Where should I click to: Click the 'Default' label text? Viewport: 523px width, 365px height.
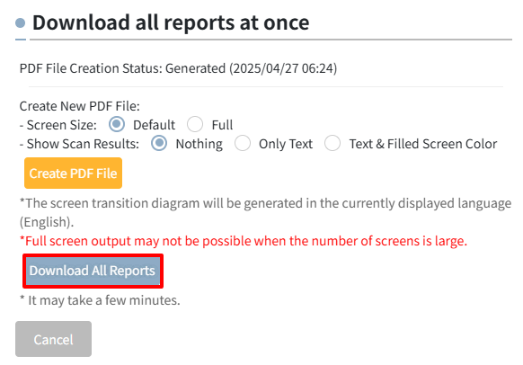pos(154,125)
